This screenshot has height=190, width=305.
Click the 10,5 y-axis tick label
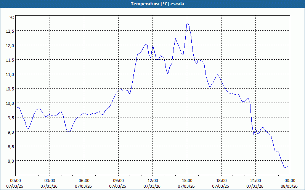(10, 89)
